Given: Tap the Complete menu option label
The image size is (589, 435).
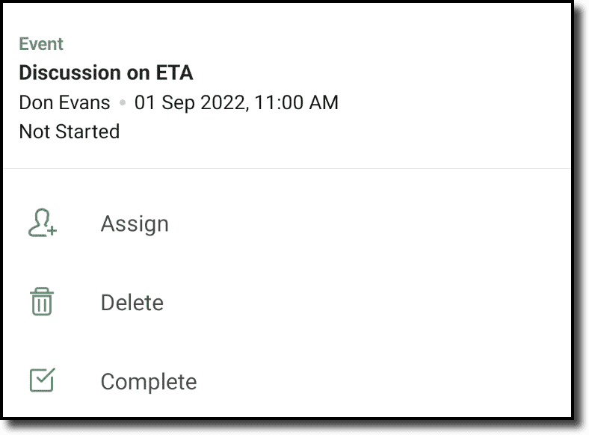Looking at the screenshot, I should pos(149,381).
